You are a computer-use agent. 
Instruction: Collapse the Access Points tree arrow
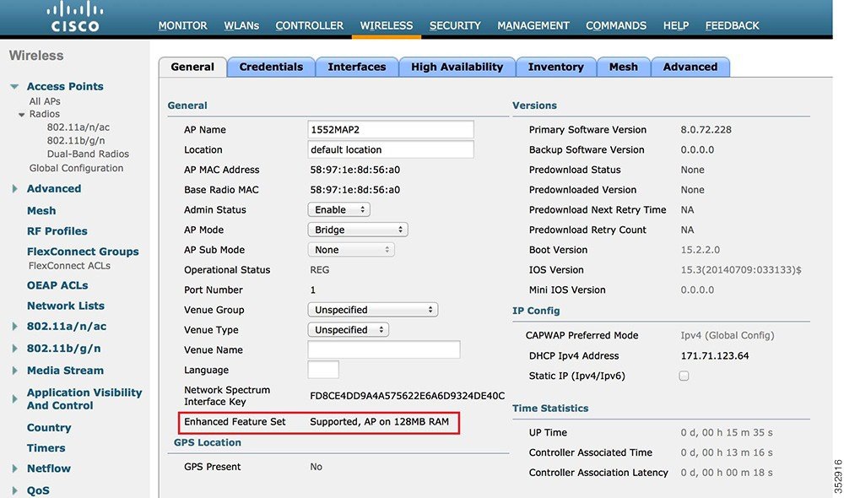click(x=14, y=86)
